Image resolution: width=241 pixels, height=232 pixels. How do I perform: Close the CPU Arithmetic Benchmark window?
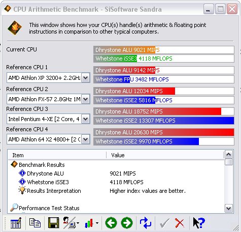232,9
